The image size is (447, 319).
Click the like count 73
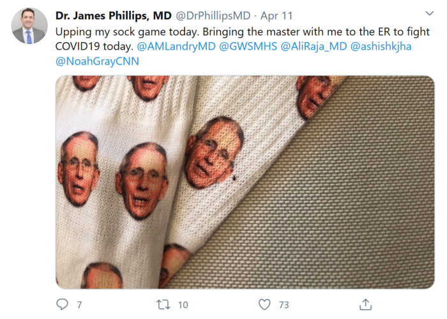coord(284,305)
